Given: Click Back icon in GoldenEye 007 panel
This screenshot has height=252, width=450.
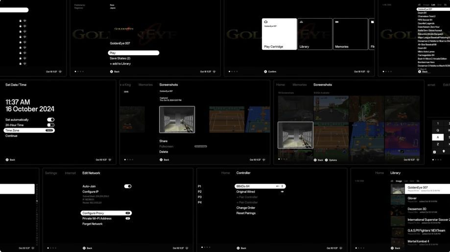Looking at the screenshot, I should [x=111, y=72].
